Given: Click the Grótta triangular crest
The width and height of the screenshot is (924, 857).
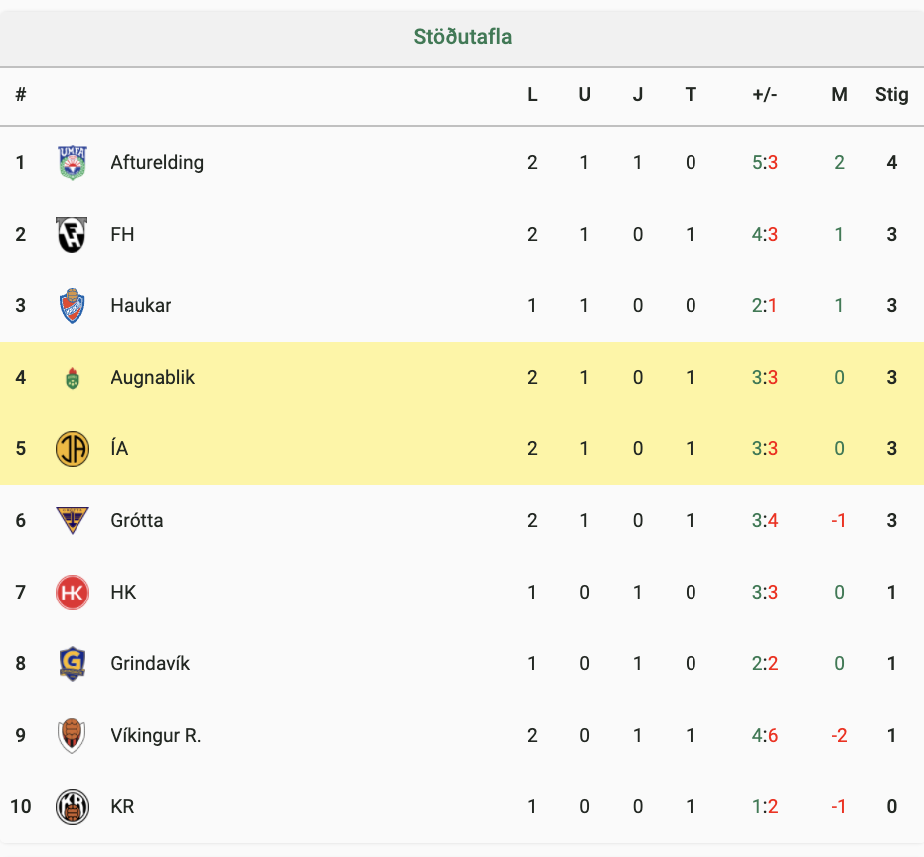Looking at the screenshot, I should pyautogui.click(x=73, y=520).
